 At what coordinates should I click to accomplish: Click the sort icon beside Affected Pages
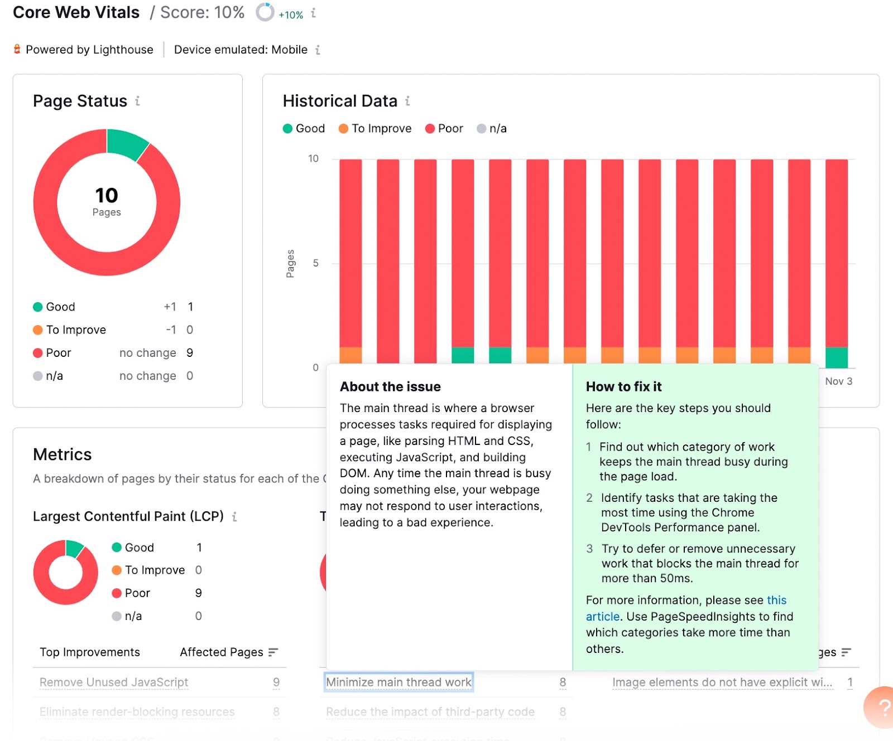pyautogui.click(x=273, y=652)
